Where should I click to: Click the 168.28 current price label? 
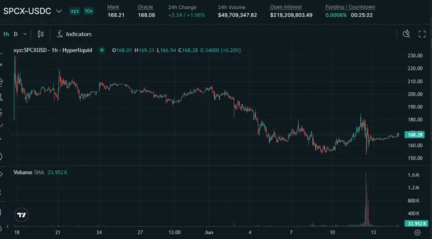pyautogui.click(x=415, y=135)
